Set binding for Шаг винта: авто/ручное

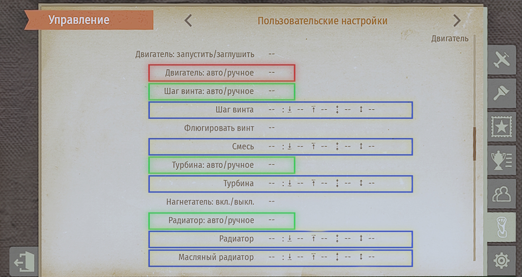click(x=272, y=91)
